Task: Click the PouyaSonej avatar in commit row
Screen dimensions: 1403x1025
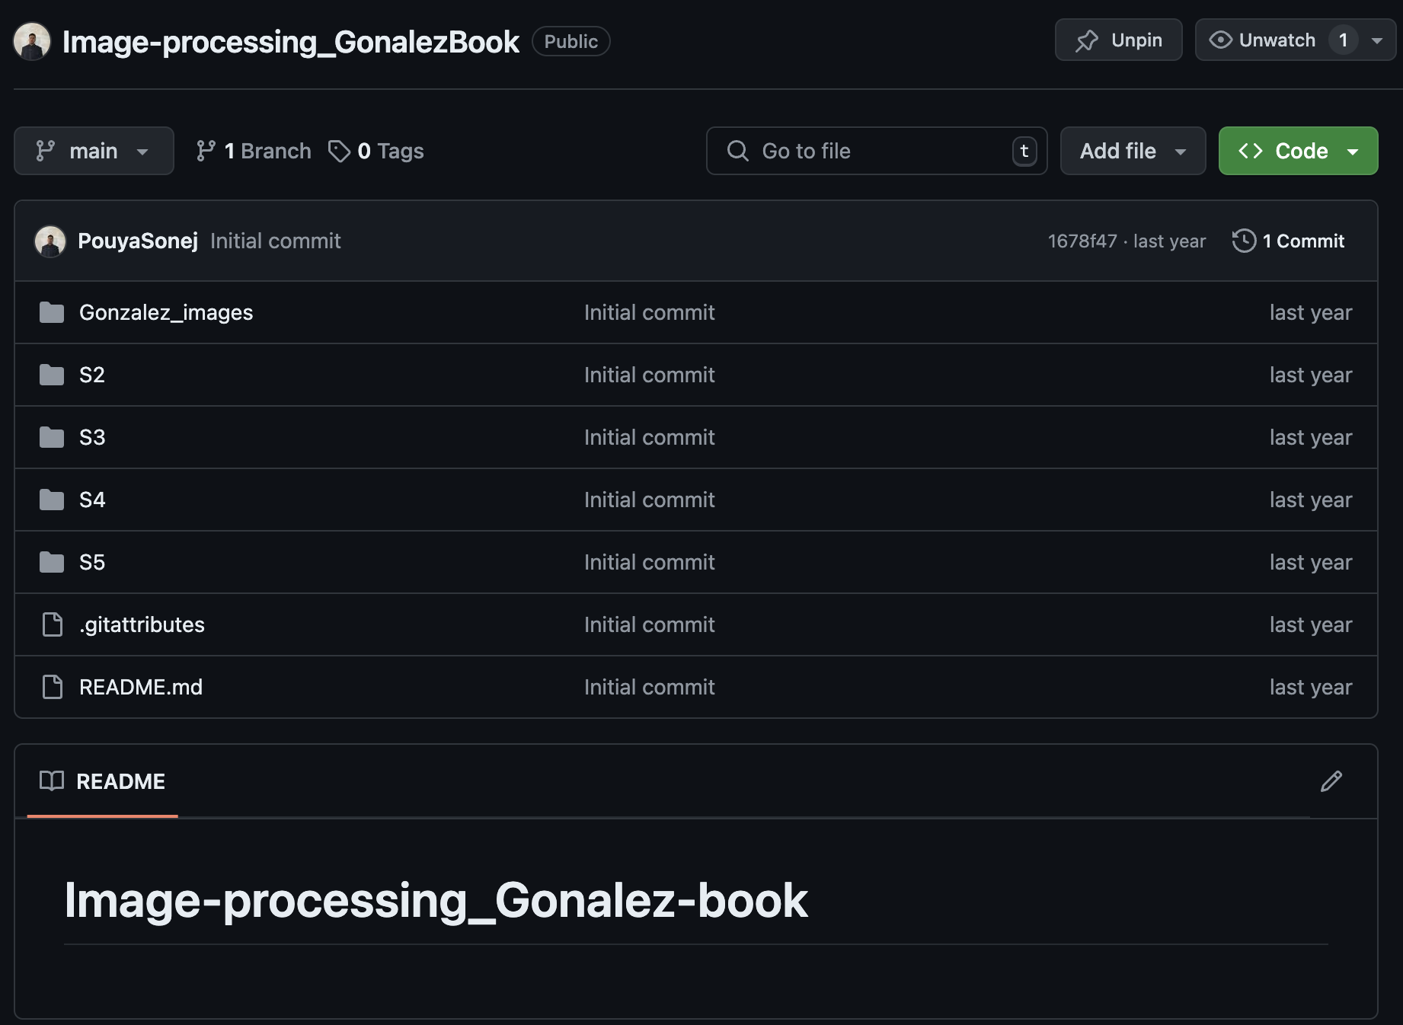Action: (x=50, y=241)
